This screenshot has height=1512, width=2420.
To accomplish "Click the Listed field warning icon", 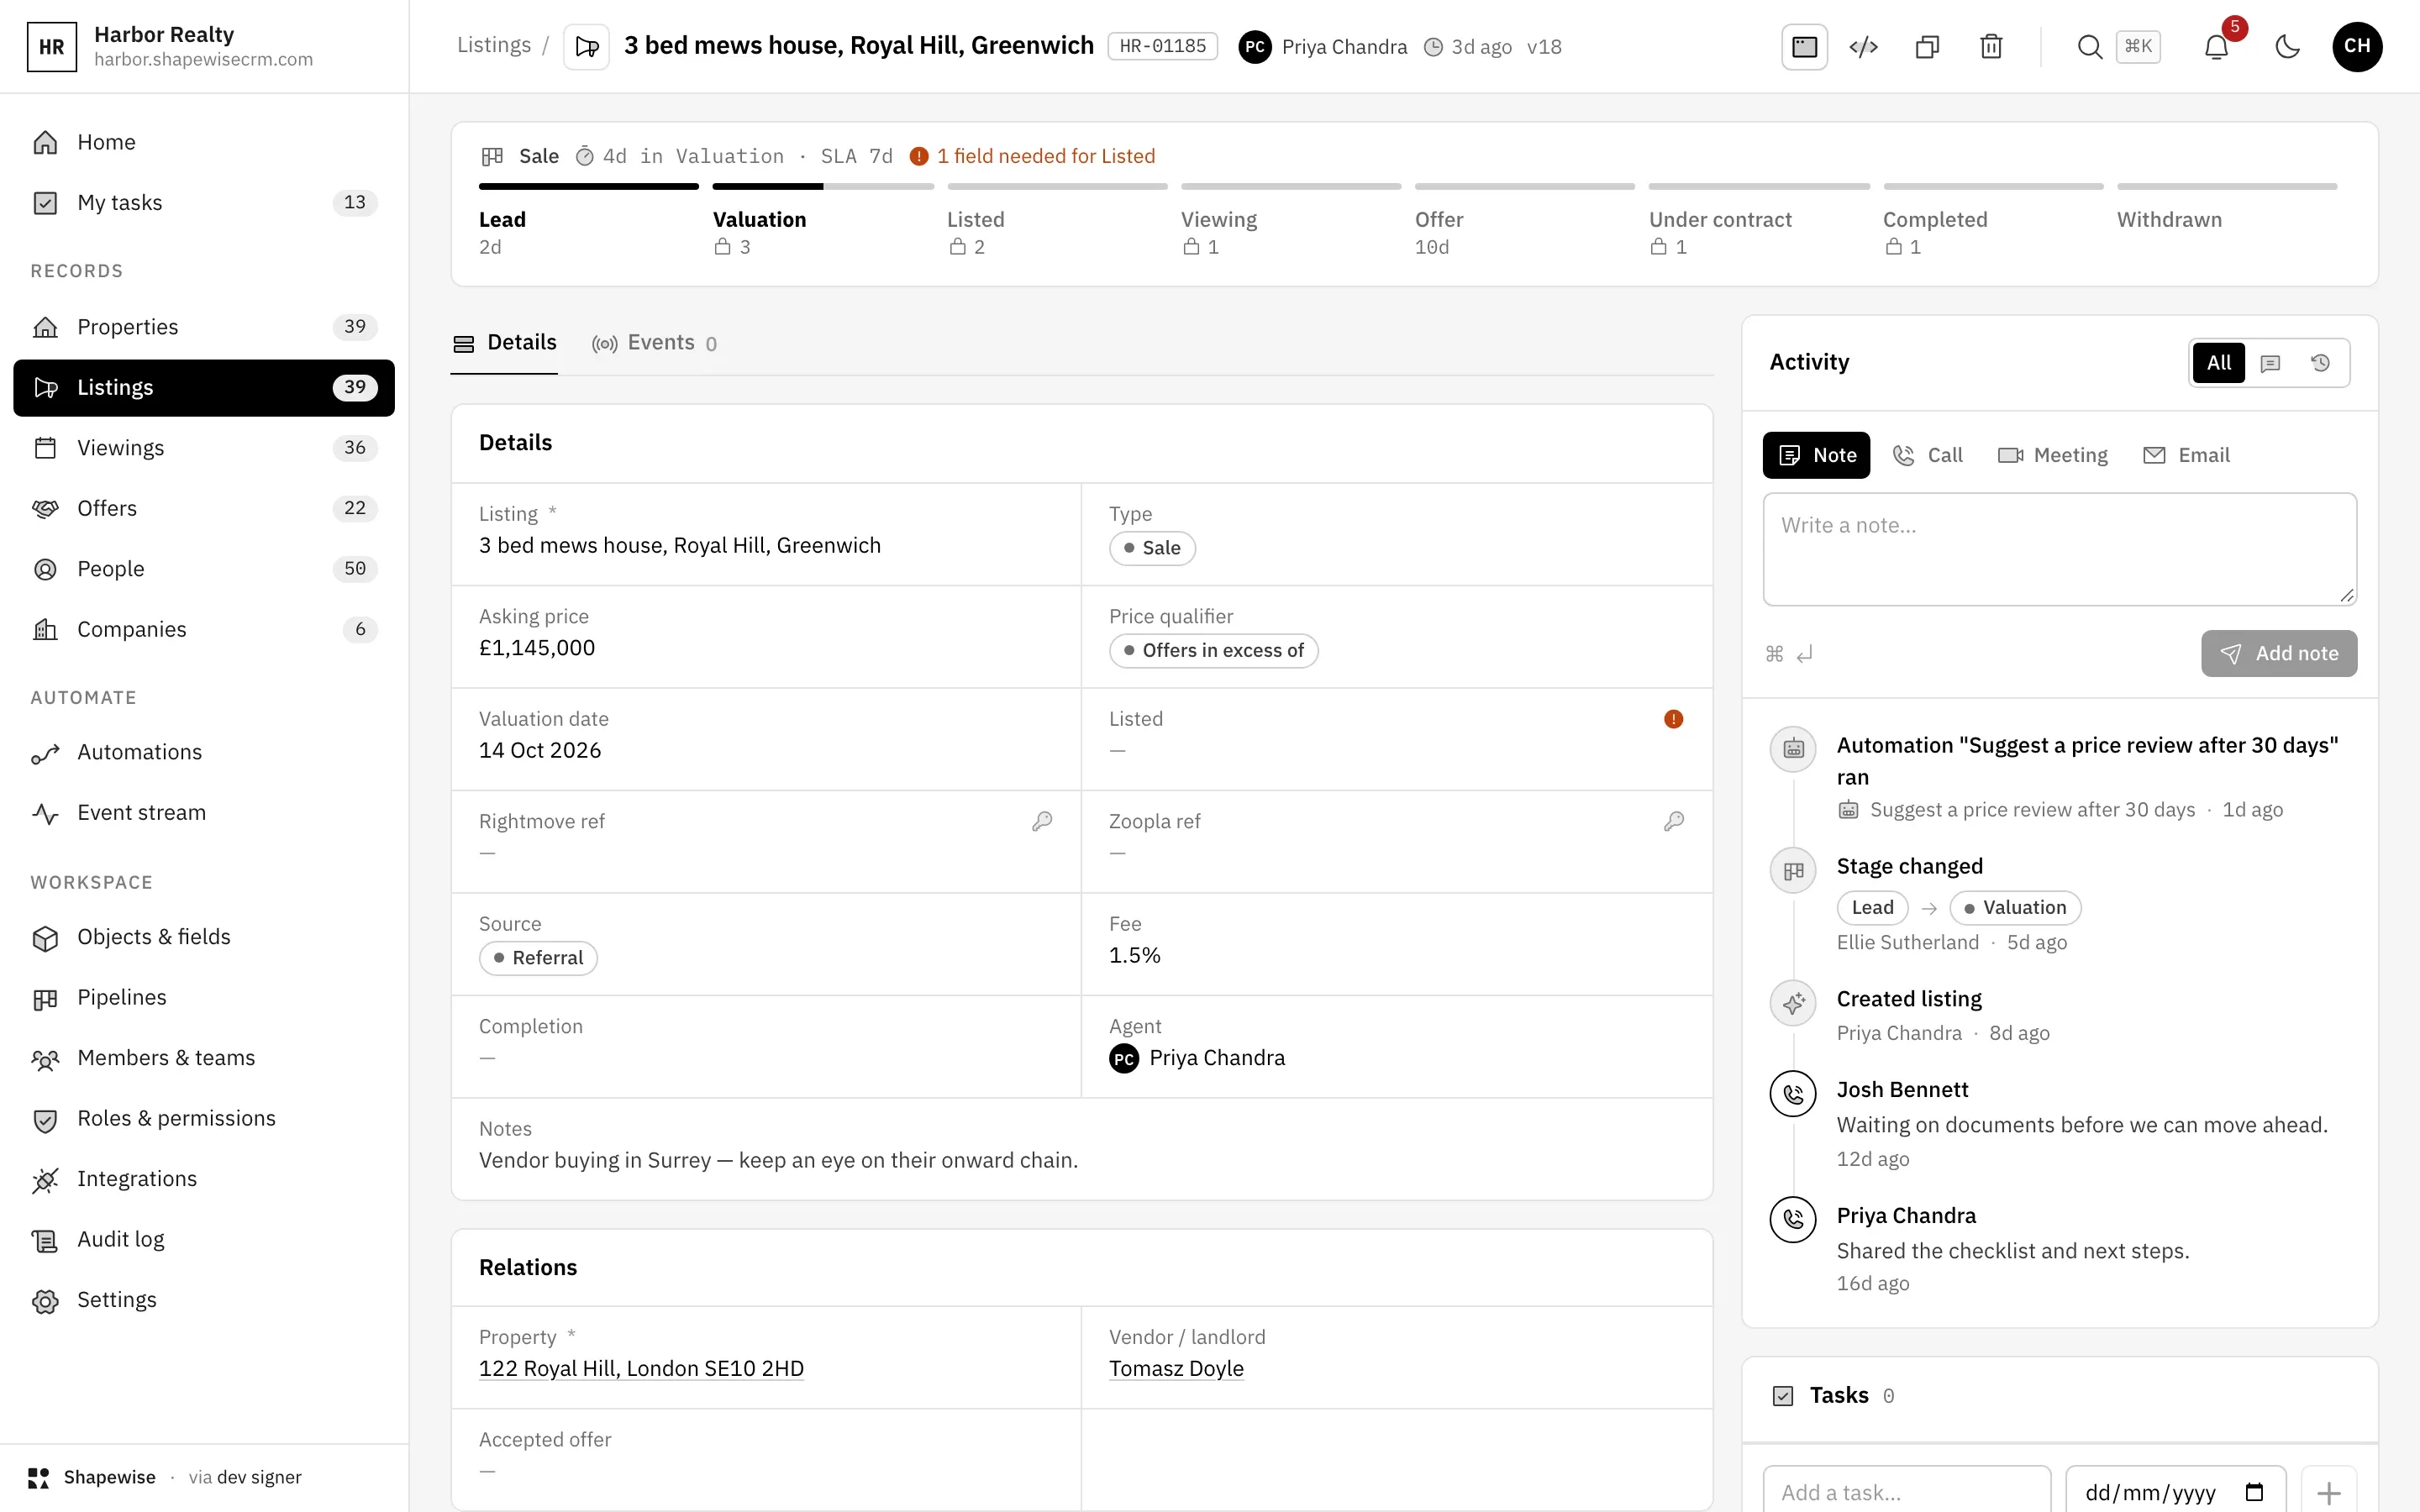I will click(x=1673, y=719).
